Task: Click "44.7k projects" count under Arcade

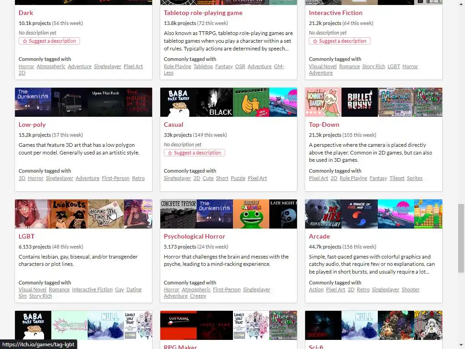Action: tap(325, 247)
